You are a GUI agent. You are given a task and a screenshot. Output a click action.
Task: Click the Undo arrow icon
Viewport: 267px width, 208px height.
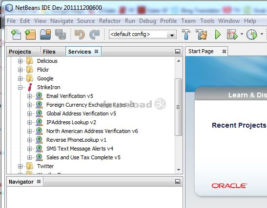[80, 34]
